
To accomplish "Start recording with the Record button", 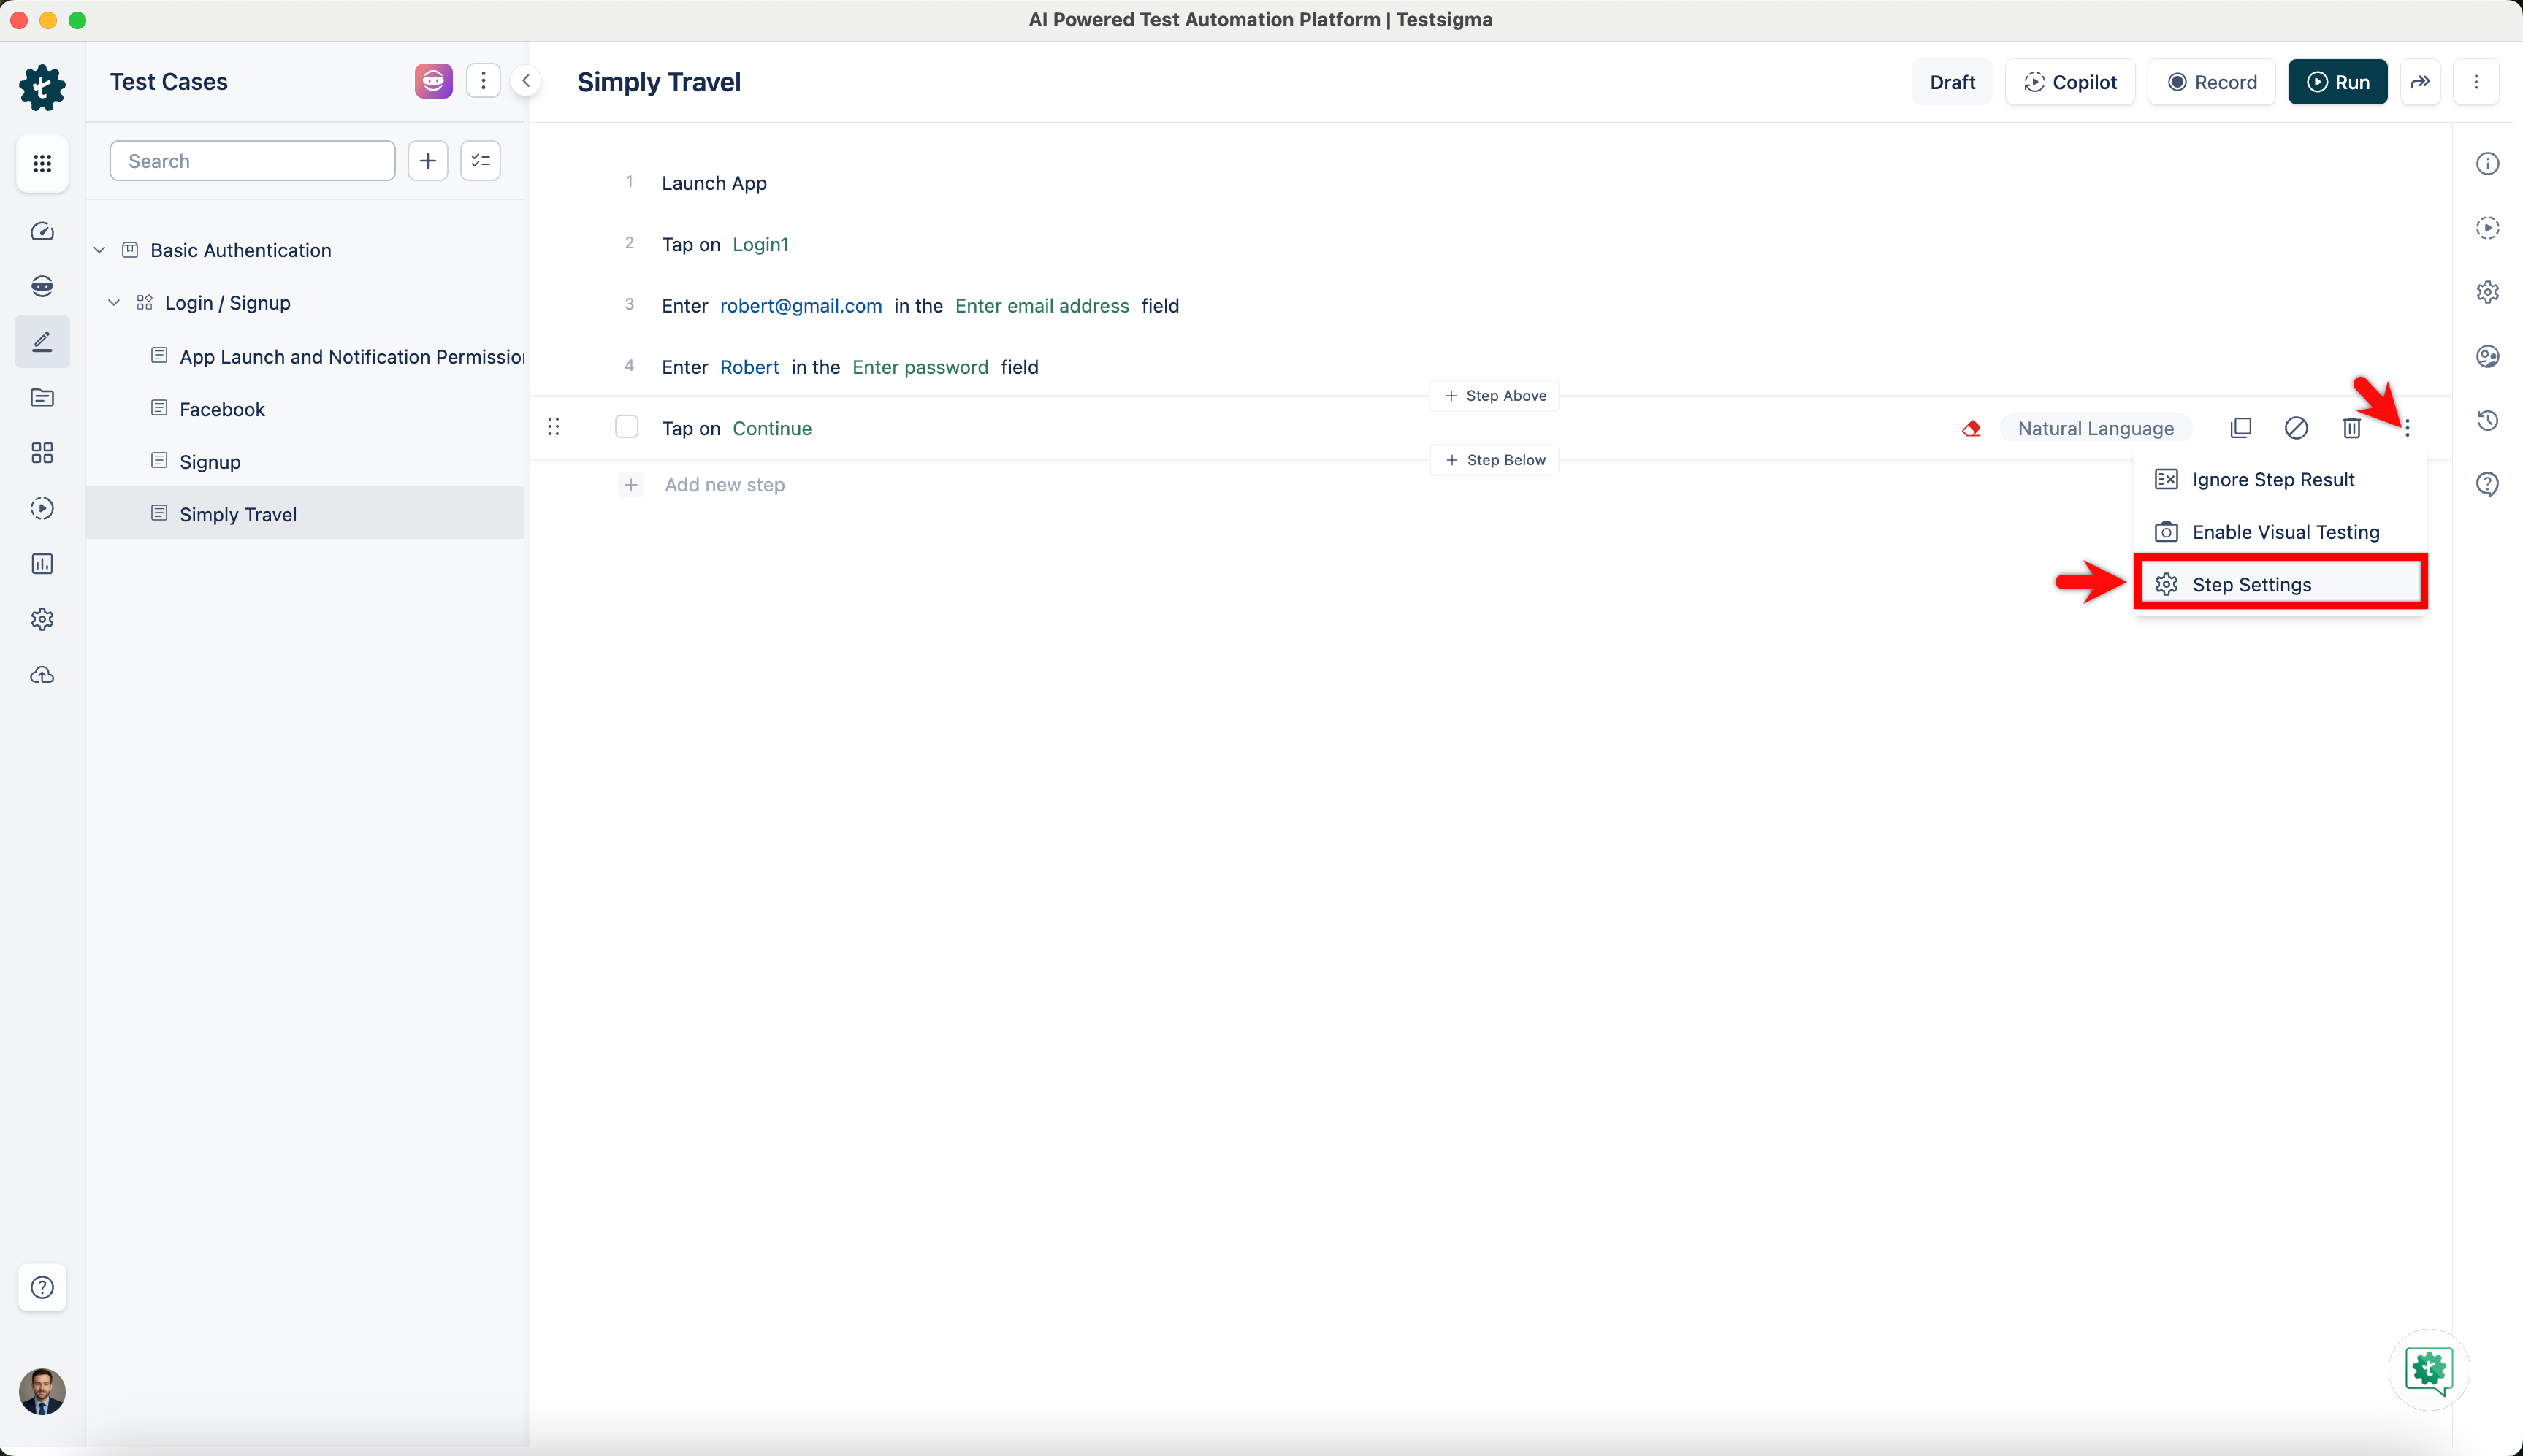I will [x=2211, y=82].
